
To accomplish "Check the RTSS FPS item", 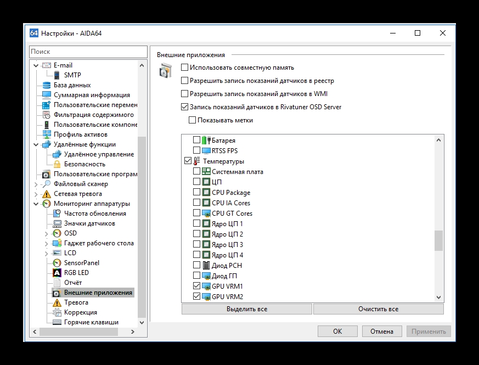I will pyautogui.click(x=197, y=150).
